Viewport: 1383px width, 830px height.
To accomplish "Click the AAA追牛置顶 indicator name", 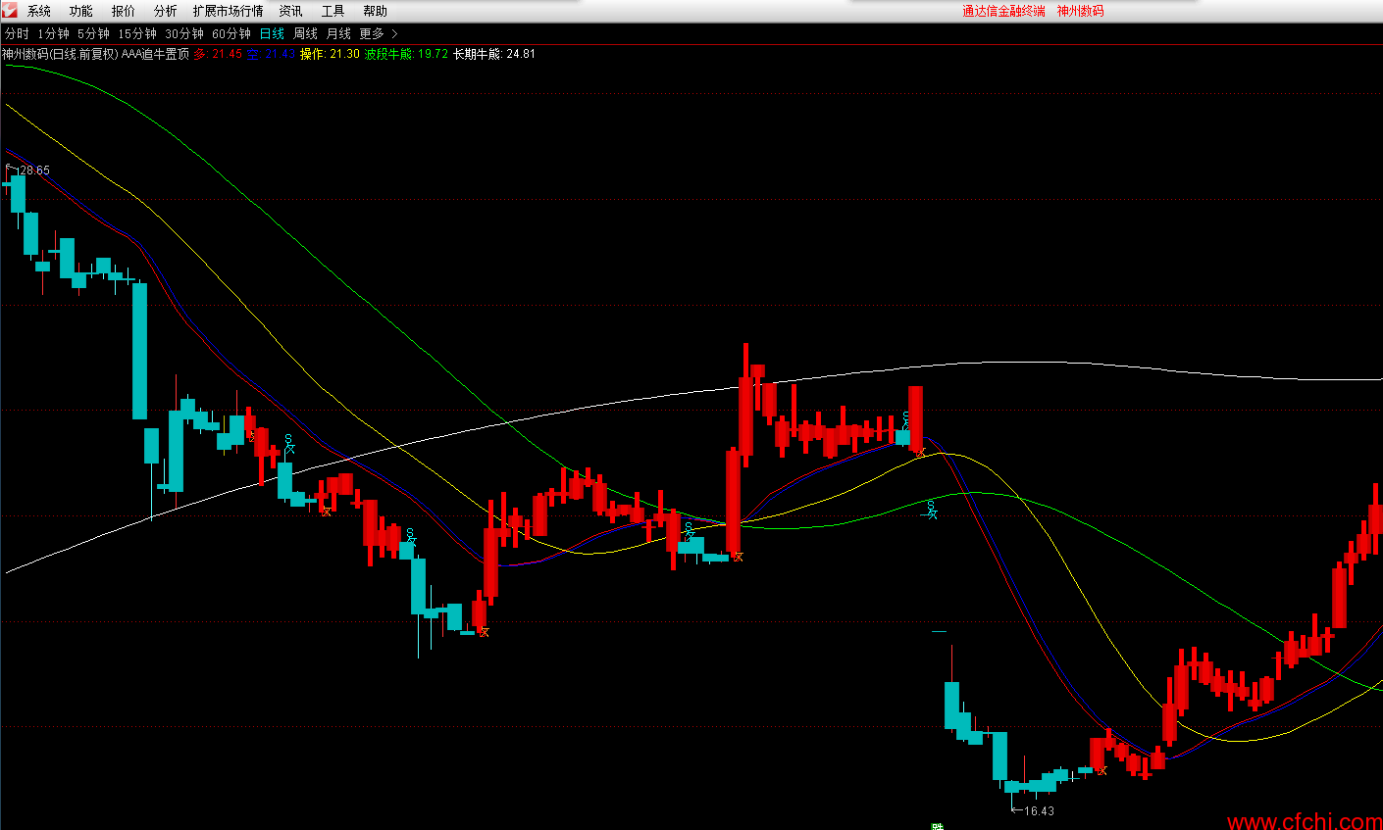I will pos(155,54).
